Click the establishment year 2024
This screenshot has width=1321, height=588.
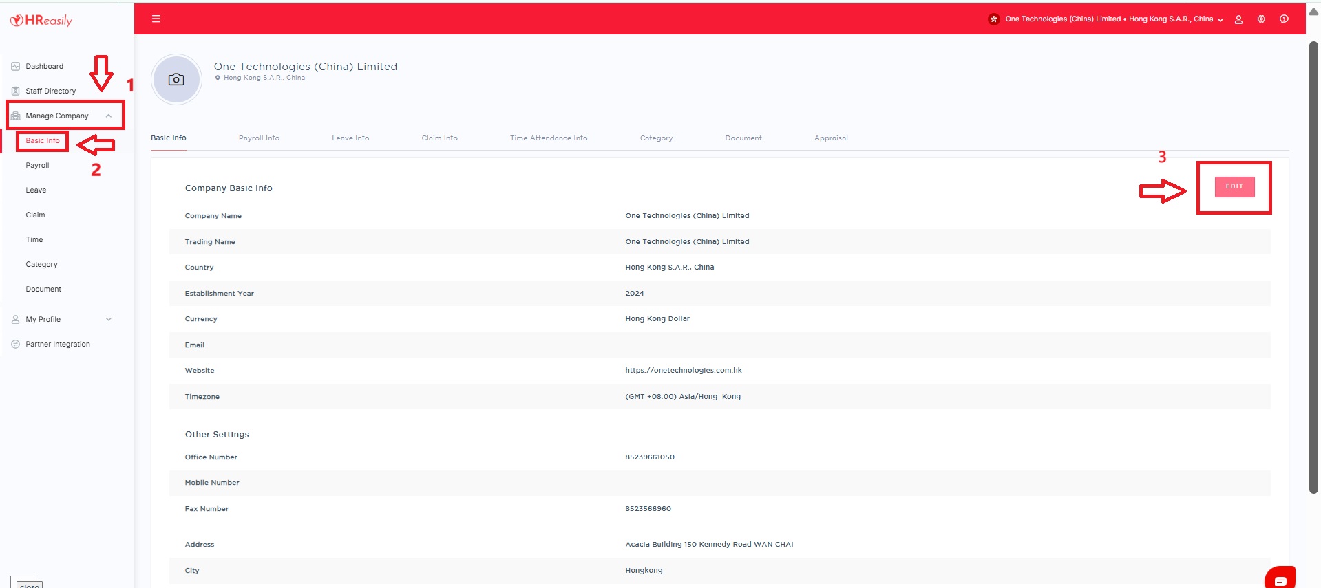635,293
